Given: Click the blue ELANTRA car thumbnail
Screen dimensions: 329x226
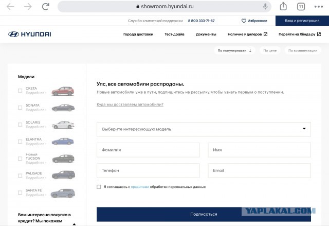Looking at the screenshot, I should click(x=63, y=142).
